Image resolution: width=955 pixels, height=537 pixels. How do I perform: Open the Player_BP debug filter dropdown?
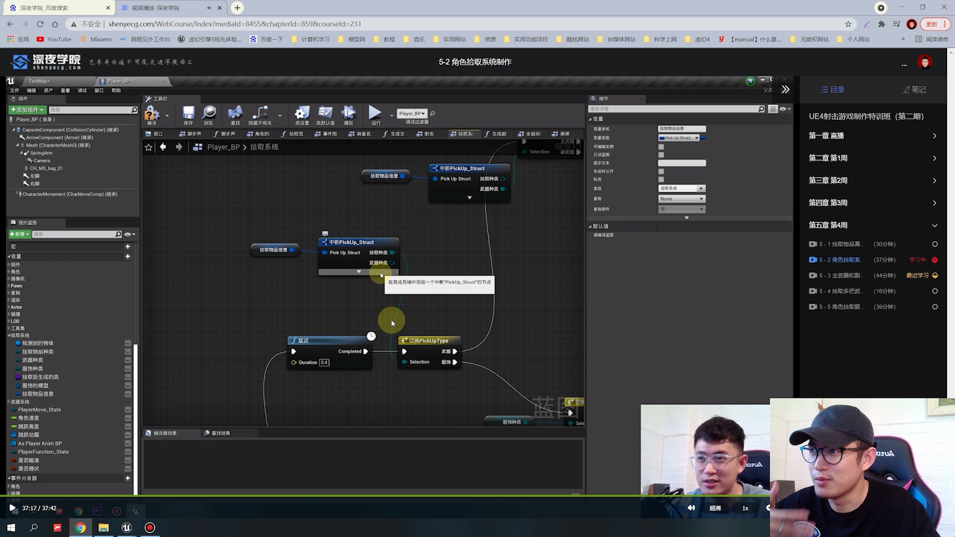[412, 113]
